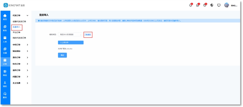Click the 上传文件 upload button
Image resolution: width=243 pixels, height=107 pixels.
tap(71, 43)
